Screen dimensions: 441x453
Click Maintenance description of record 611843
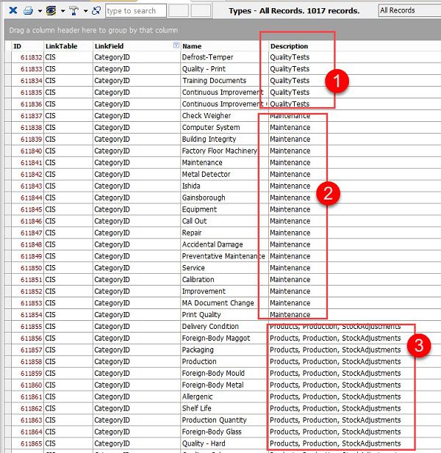[x=290, y=186]
